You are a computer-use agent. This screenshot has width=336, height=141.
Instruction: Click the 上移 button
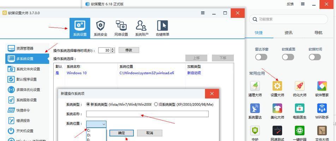tap(196, 58)
